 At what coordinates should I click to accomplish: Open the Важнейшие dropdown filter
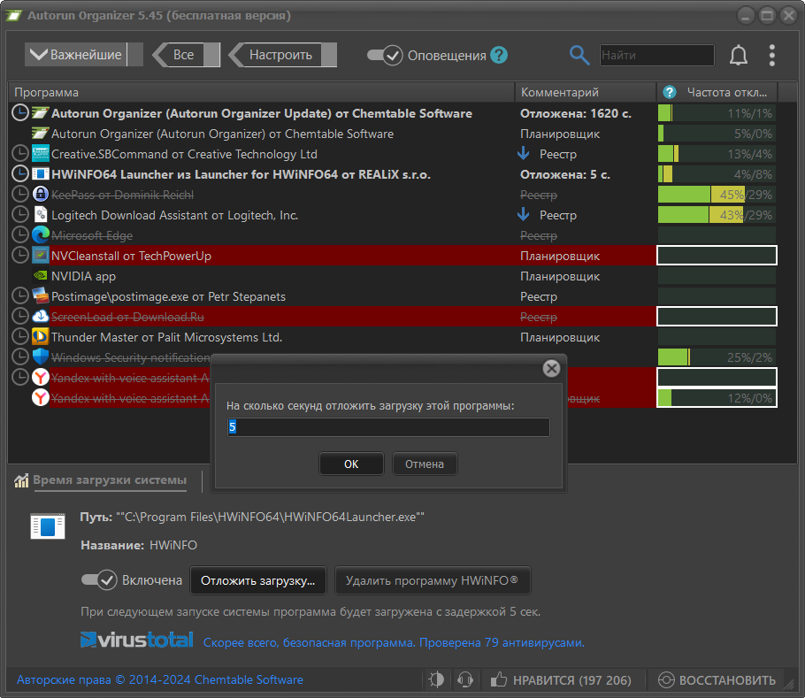(x=84, y=54)
